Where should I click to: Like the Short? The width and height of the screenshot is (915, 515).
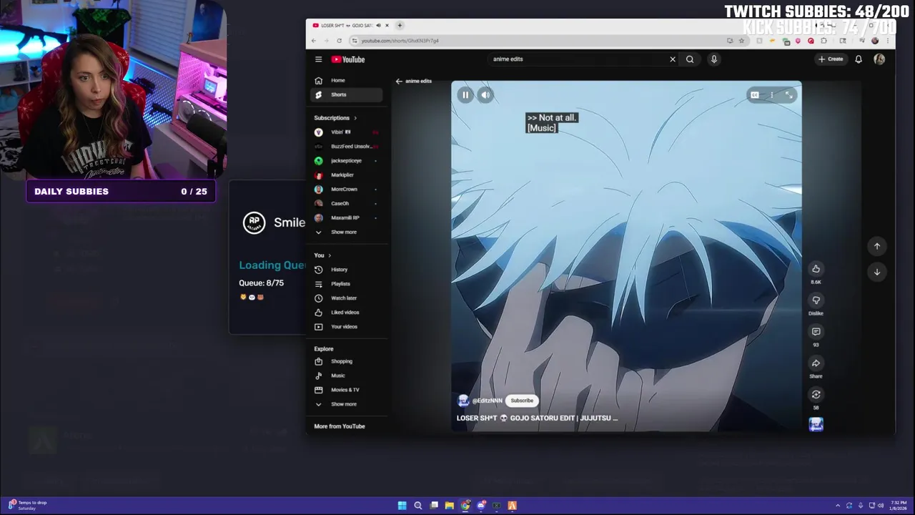click(x=816, y=269)
